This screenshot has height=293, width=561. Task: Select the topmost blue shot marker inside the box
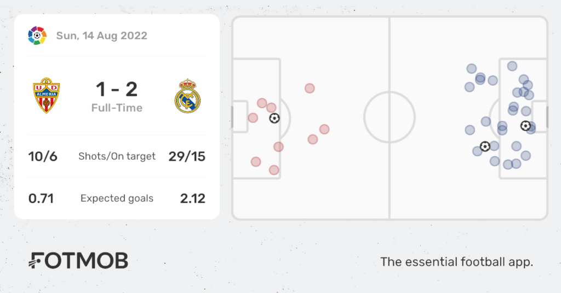pos(512,66)
